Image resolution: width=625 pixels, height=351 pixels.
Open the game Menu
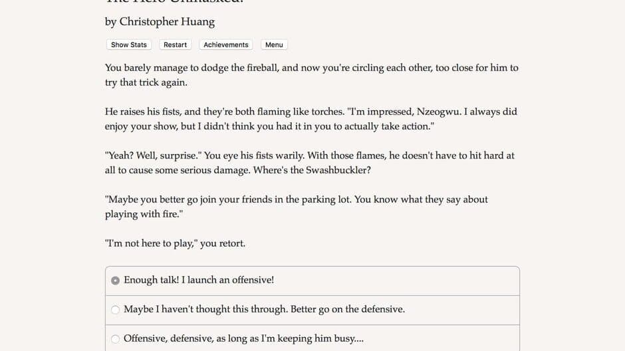pyautogui.click(x=274, y=44)
